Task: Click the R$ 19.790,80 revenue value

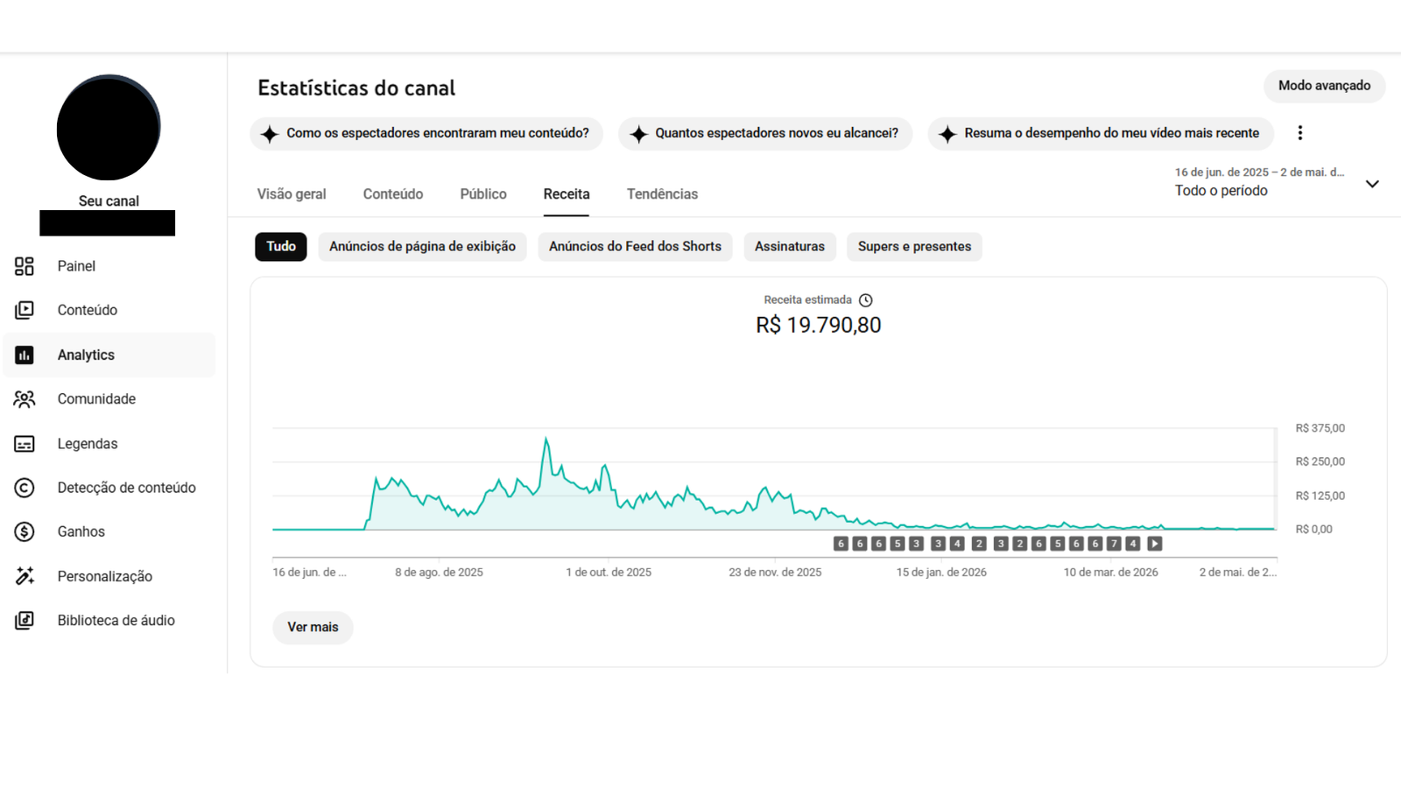Action: (819, 325)
